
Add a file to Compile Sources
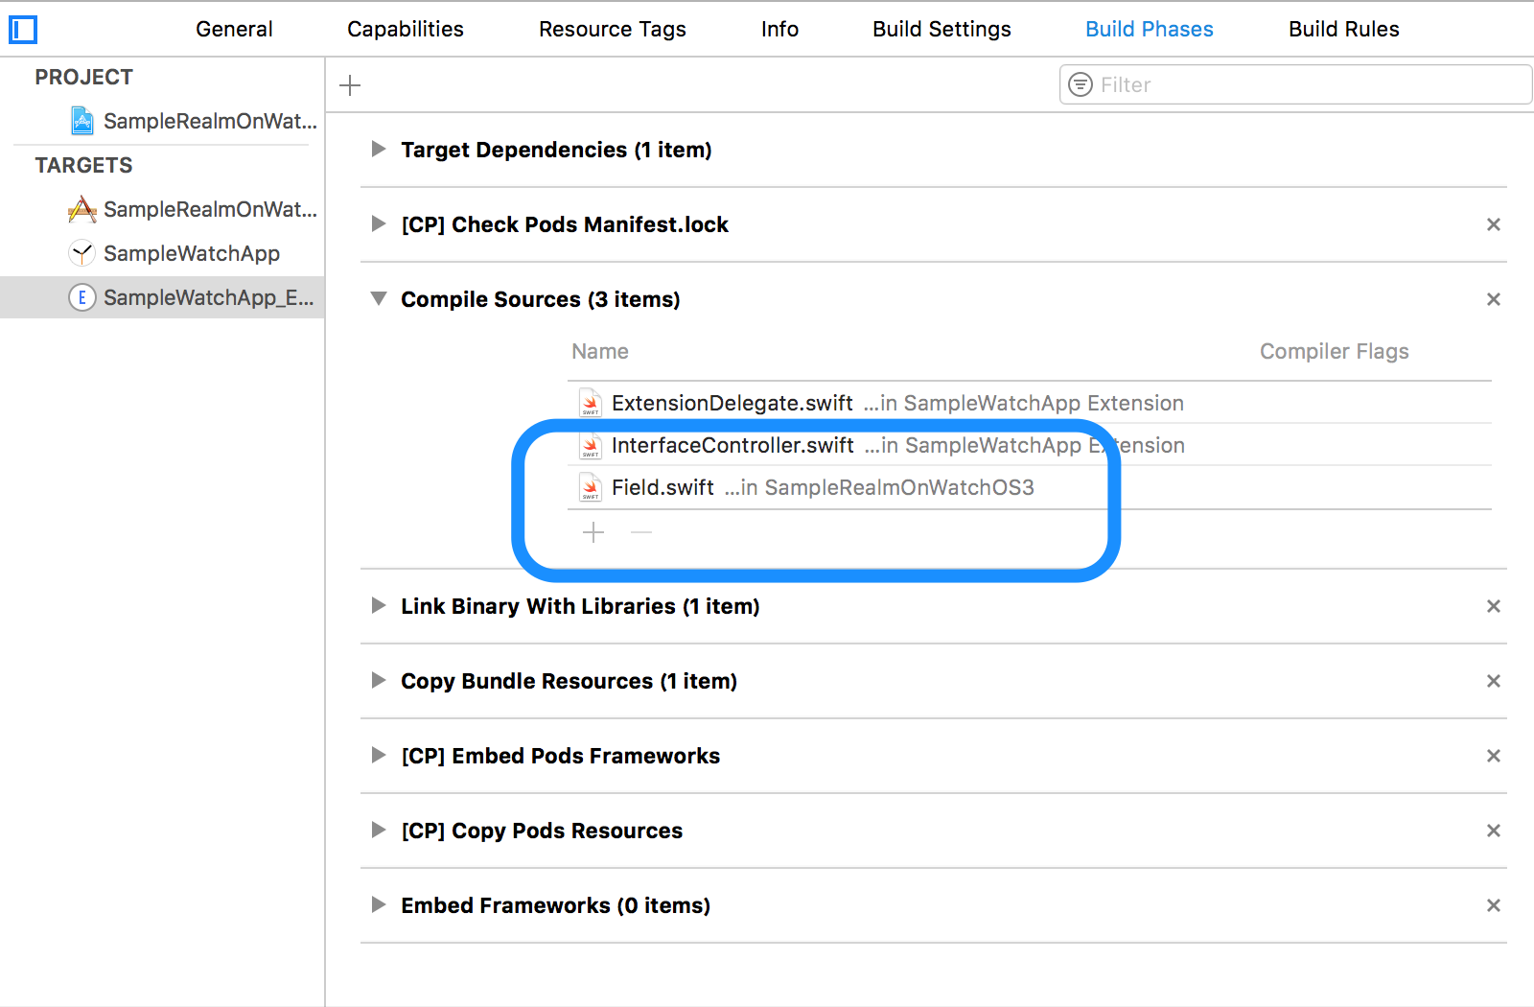(x=593, y=532)
